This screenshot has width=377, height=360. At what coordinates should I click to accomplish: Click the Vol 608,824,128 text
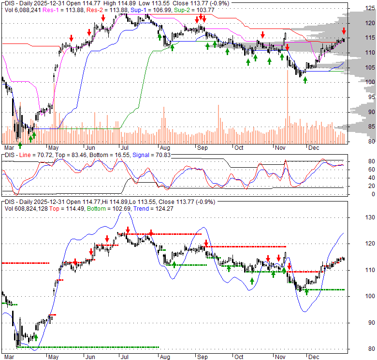[x=26, y=209]
